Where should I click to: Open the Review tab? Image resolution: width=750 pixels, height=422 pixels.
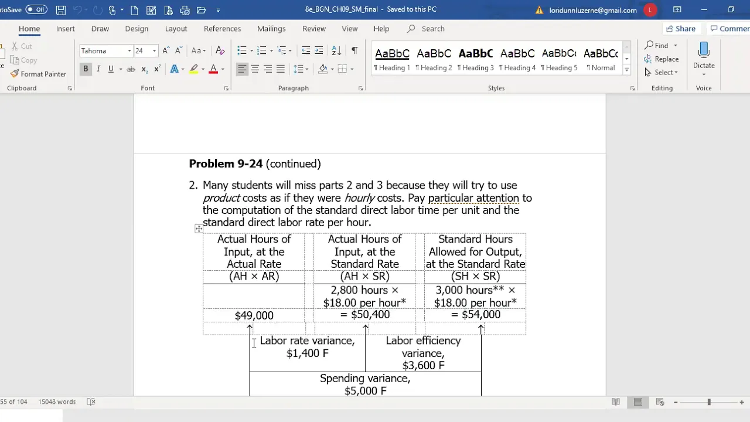pyautogui.click(x=314, y=29)
